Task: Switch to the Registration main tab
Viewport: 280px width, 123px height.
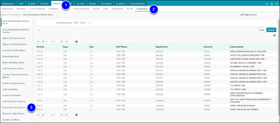Action: coord(8,4)
